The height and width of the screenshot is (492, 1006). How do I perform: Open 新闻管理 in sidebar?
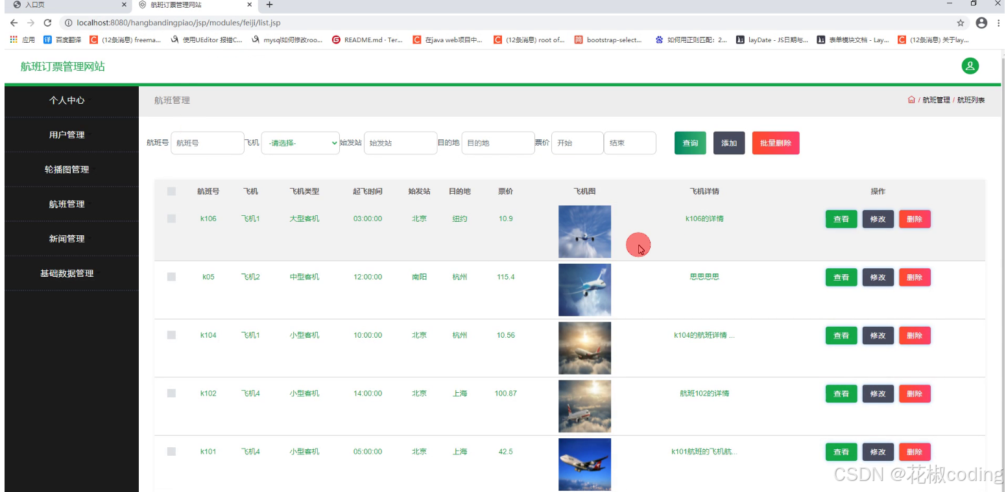(67, 239)
